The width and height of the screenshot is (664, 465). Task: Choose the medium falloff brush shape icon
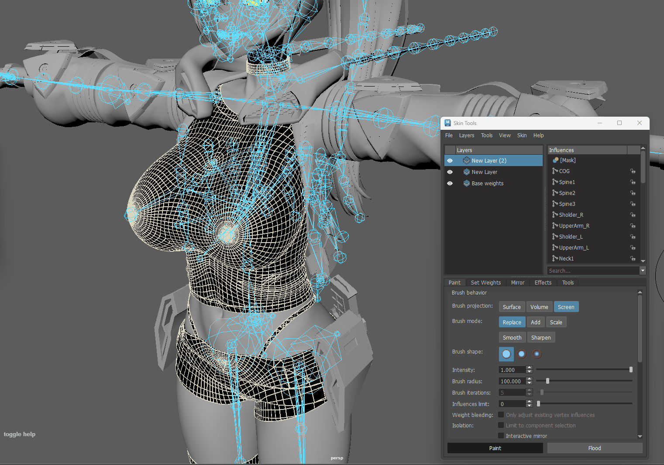(x=522, y=354)
